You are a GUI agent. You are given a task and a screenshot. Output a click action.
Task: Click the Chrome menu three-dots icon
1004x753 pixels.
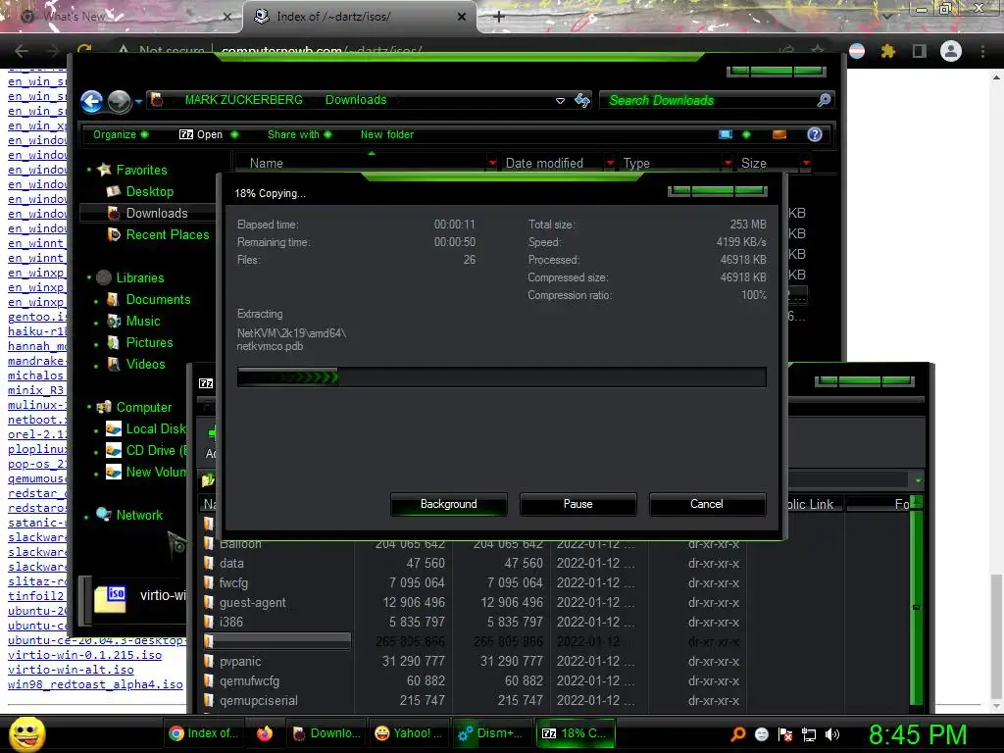tap(982, 51)
